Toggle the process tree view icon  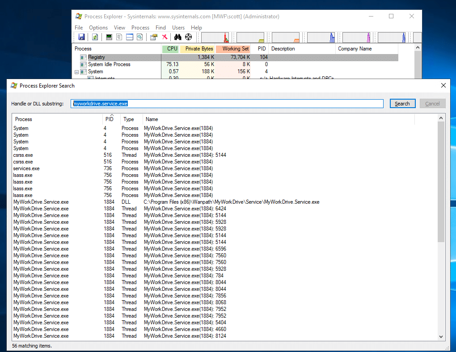119,37
